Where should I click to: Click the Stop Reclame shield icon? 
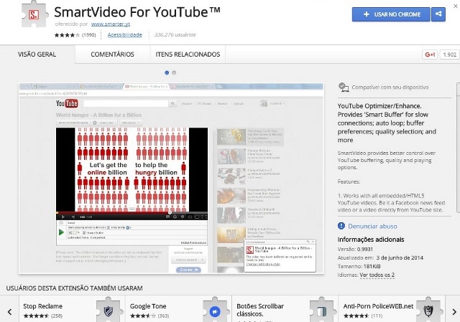click(109, 311)
